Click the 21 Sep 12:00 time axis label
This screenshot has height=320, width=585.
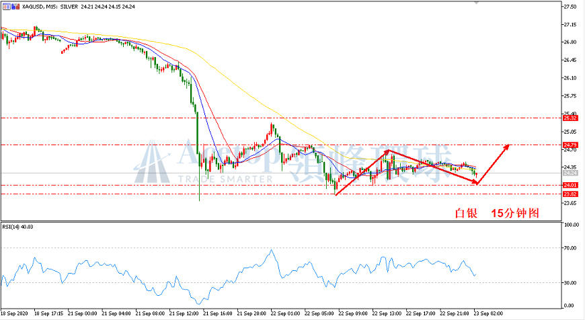point(184,314)
